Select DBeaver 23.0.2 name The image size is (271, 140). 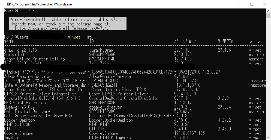tap(19, 107)
